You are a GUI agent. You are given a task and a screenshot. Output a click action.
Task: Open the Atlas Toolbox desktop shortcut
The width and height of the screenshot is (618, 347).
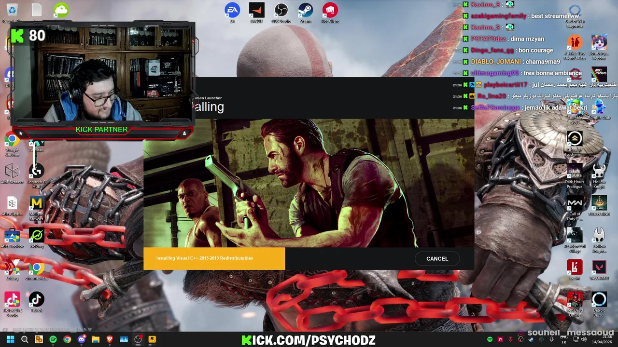coord(12,238)
